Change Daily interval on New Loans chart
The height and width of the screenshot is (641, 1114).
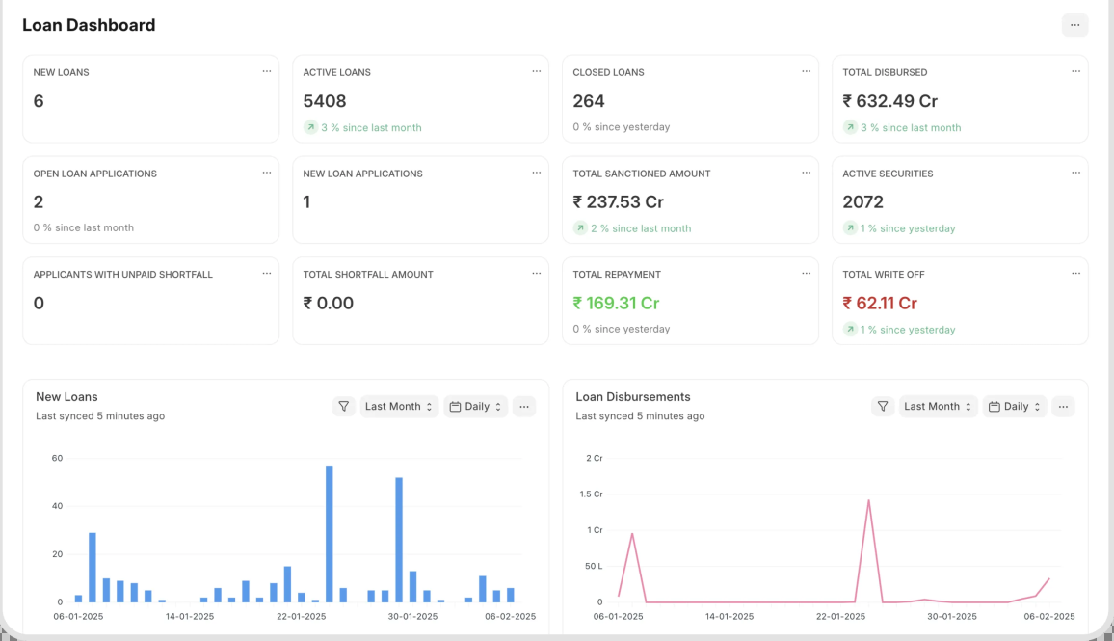475,406
